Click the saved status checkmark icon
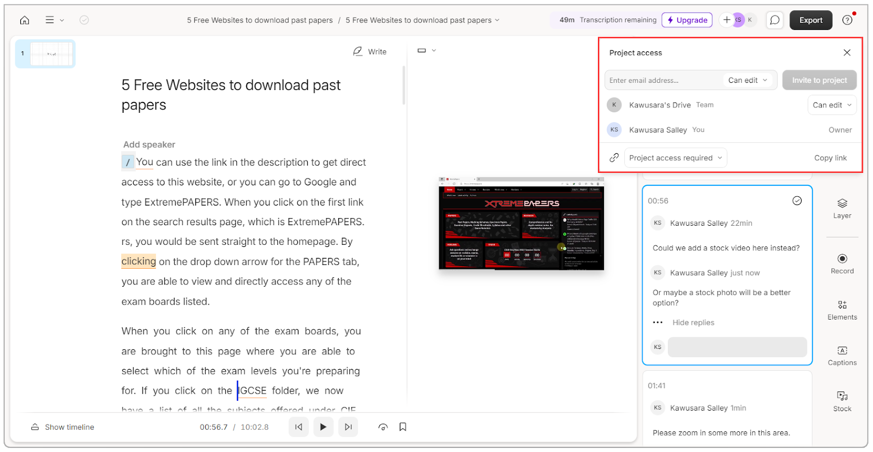Viewport: 873px width, 452px height. [84, 20]
